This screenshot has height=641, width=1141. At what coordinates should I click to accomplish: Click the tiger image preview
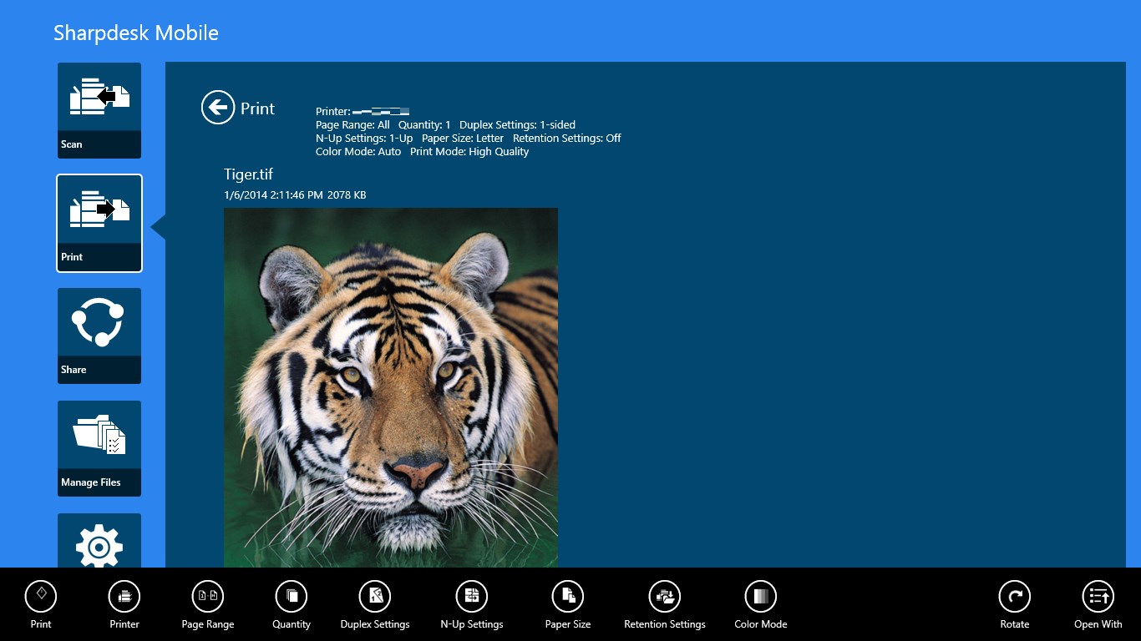391,387
